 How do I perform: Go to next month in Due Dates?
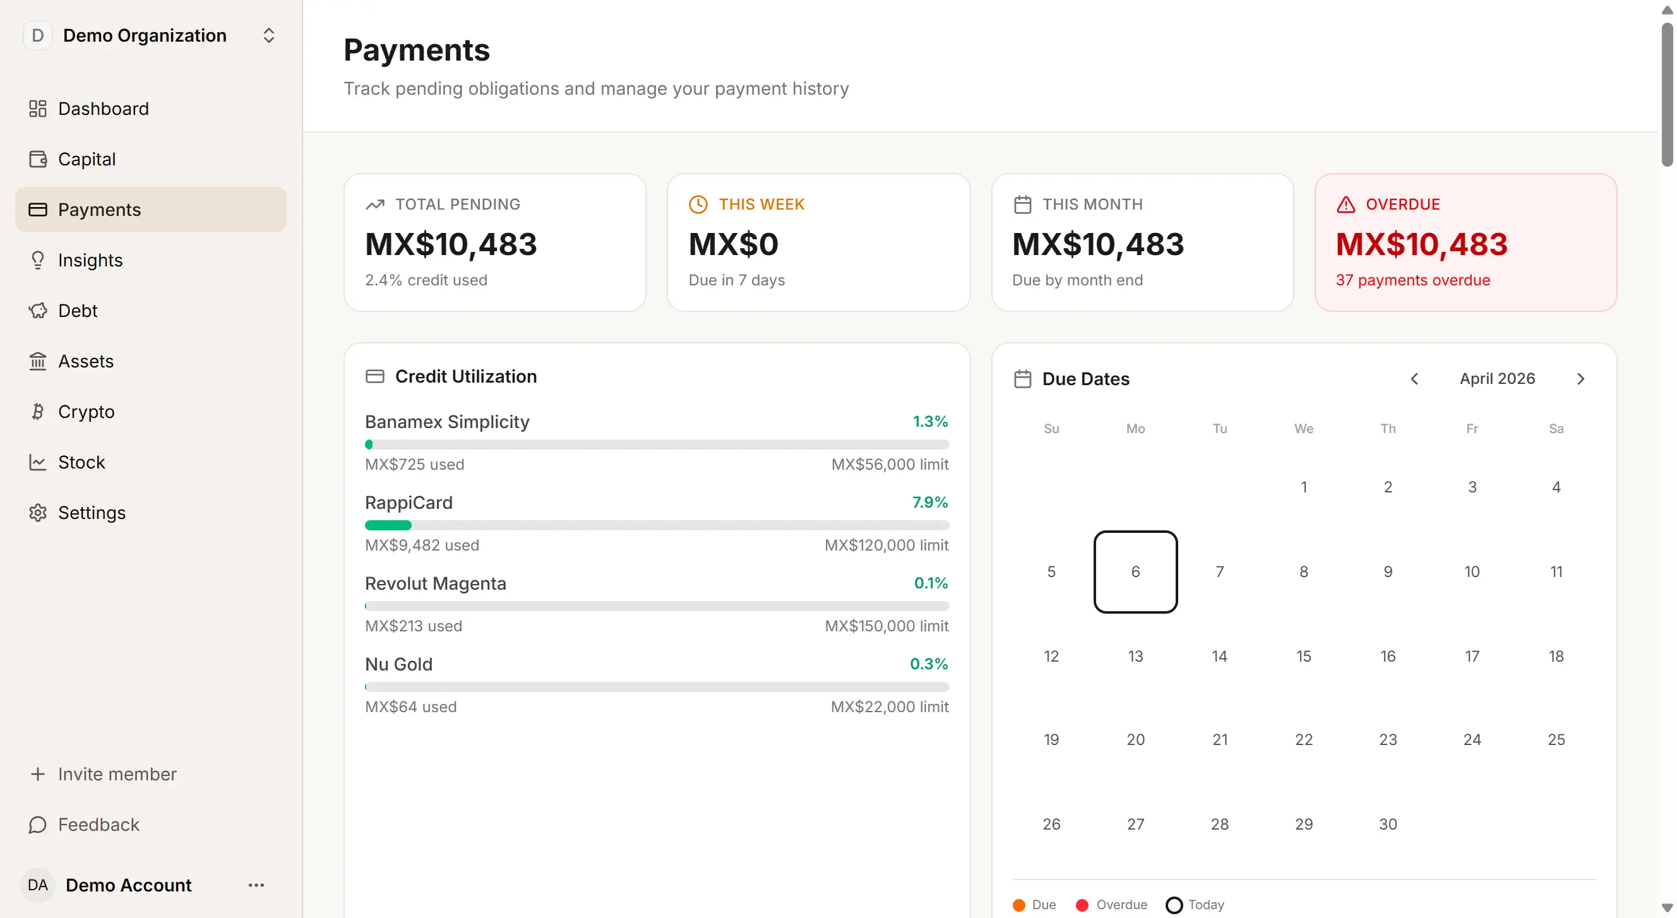click(1580, 379)
